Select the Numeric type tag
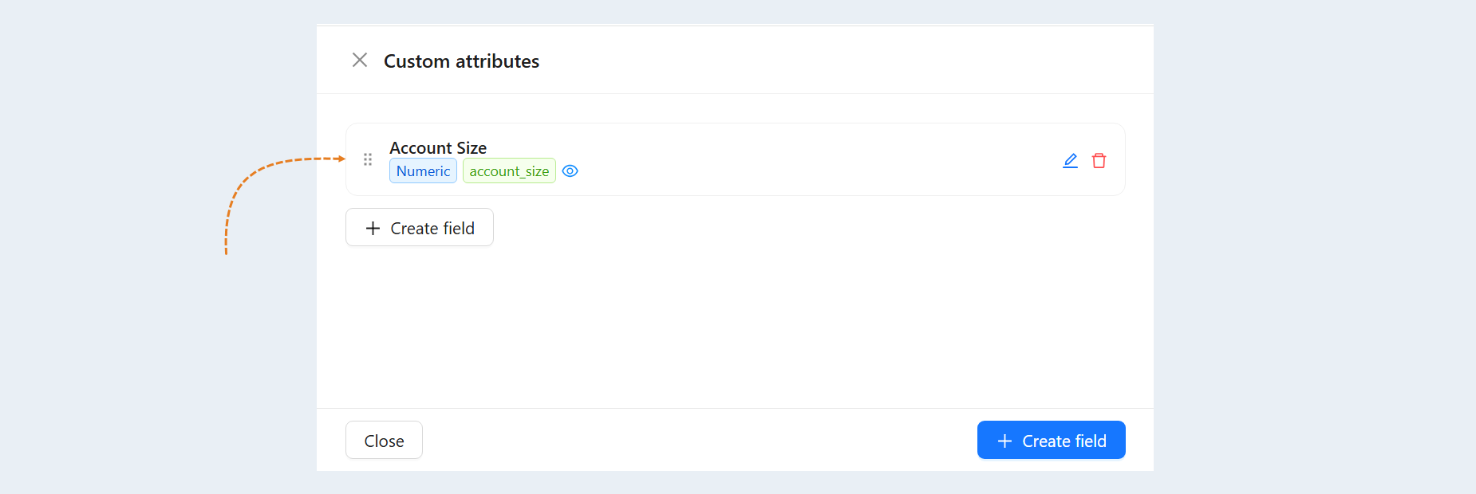Screen dimensions: 1476x494 423,171
